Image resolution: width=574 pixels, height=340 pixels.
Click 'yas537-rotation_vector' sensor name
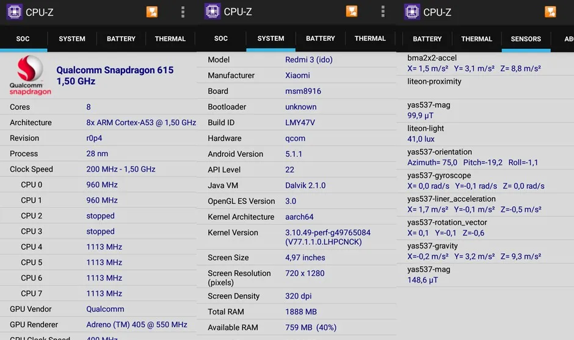(447, 223)
